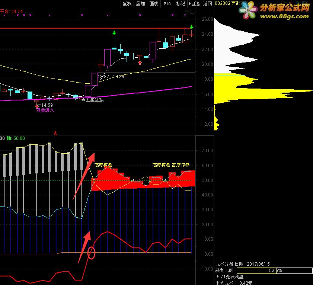Click the 22.00 price axis label
The height and width of the screenshot is (285, 313).
pyautogui.click(x=207, y=49)
